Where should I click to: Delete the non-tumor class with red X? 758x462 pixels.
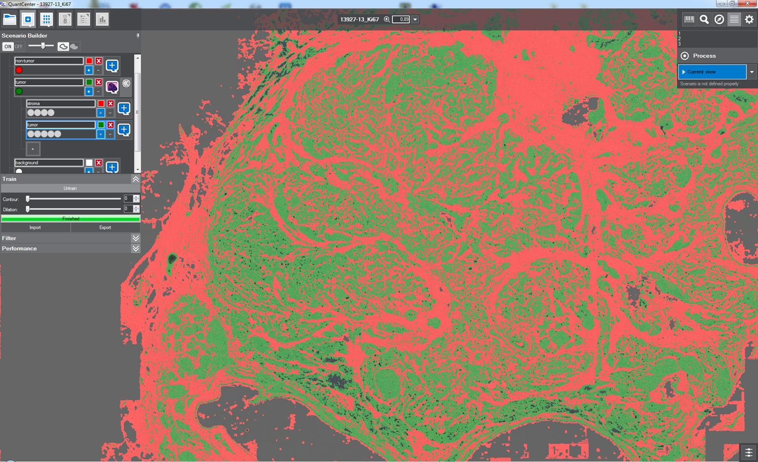click(99, 61)
